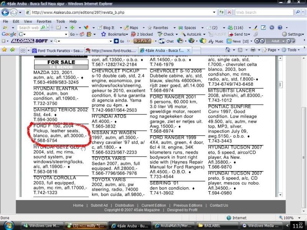Click the Add to Favorites star-plus icon
Screen dimensions: 307x230
click(x=13, y=50)
